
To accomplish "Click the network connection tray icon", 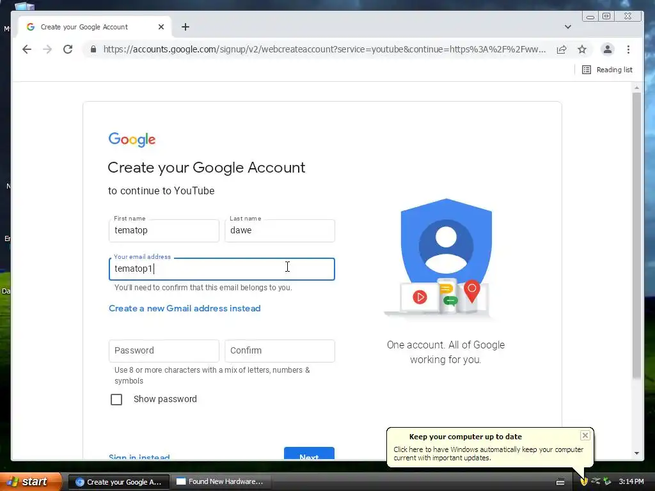I will click(x=596, y=481).
